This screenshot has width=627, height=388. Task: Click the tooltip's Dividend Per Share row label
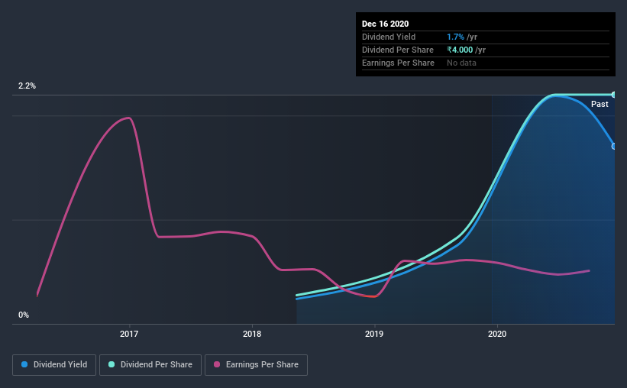397,50
